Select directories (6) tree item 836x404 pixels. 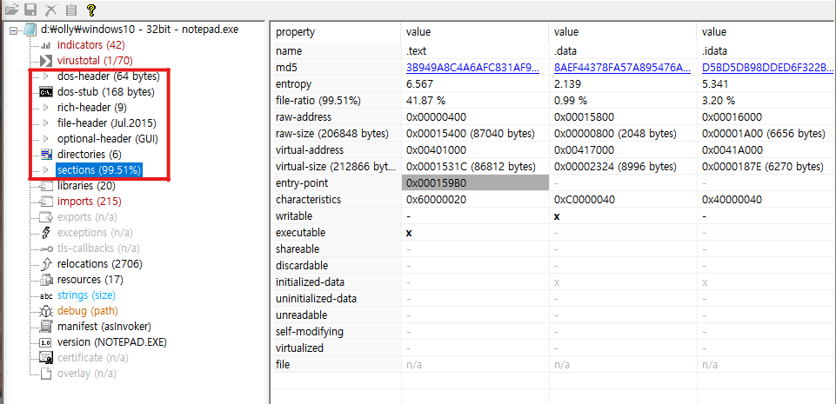pos(89,155)
